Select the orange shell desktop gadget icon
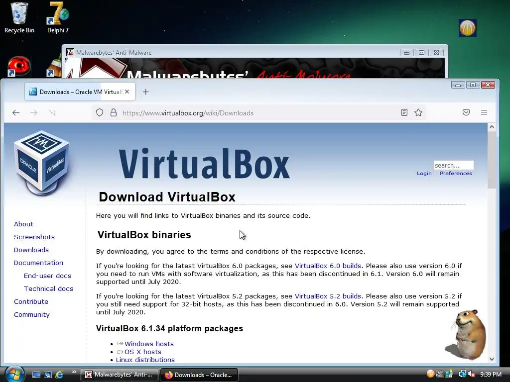This screenshot has width=510, height=382. [x=467, y=28]
